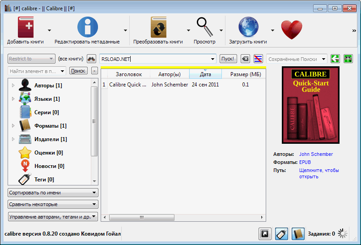Select Calibre Quick ... title cell
The width and height of the screenshot is (361, 245).
click(x=128, y=85)
